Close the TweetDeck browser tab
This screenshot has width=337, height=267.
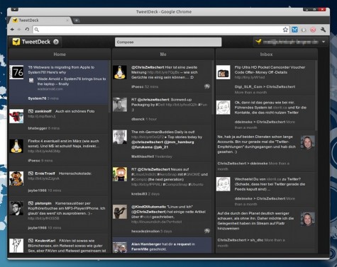pyautogui.click(x=67, y=21)
